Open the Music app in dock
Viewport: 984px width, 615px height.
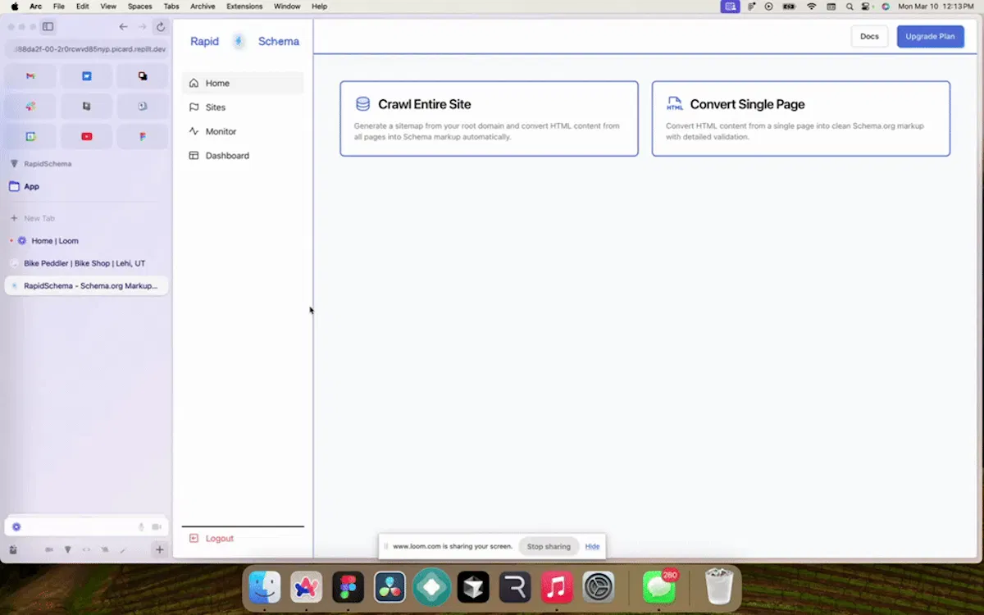(557, 587)
